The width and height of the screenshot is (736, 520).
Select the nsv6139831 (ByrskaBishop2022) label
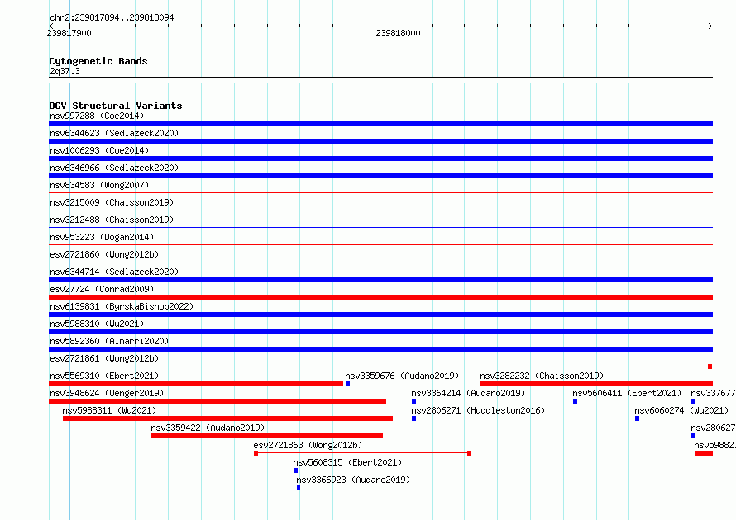122,306
